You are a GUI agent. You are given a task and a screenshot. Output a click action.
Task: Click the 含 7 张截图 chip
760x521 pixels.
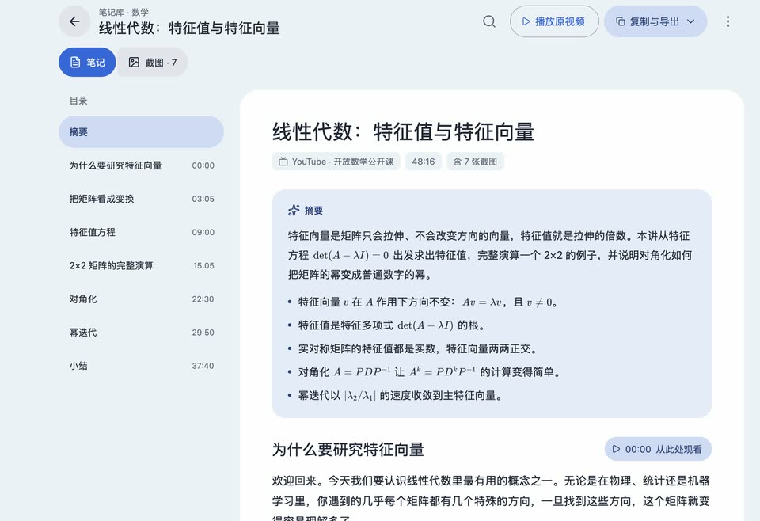point(475,162)
